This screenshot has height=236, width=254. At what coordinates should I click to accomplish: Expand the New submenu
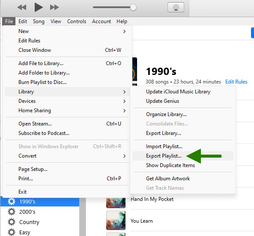pos(67,31)
